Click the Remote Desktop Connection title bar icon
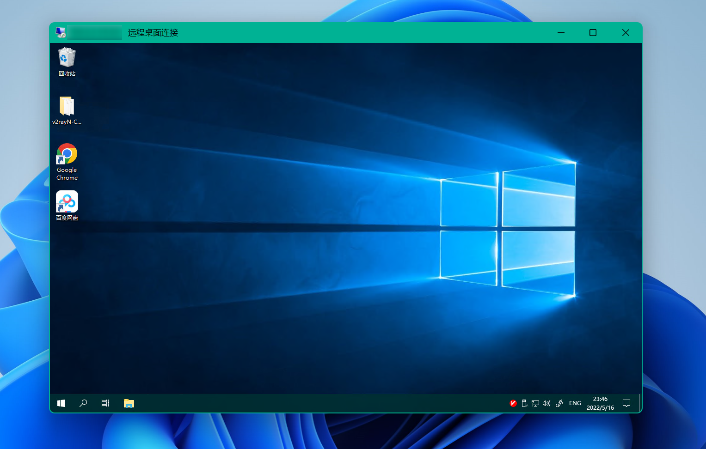Screen dimensions: 706x449 click(x=61, y=32)
